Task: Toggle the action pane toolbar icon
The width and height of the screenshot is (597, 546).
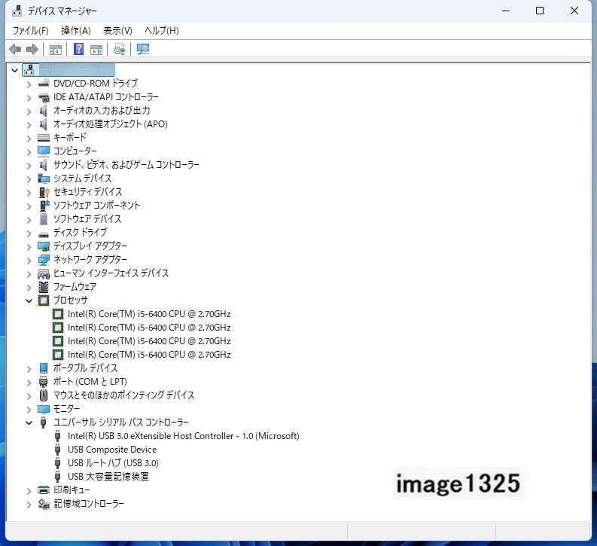Action: (96, 50)
